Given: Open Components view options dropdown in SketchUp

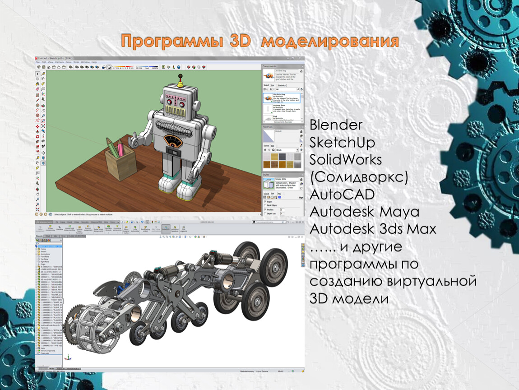Looking at the screenshot, I should coord(265,89).
